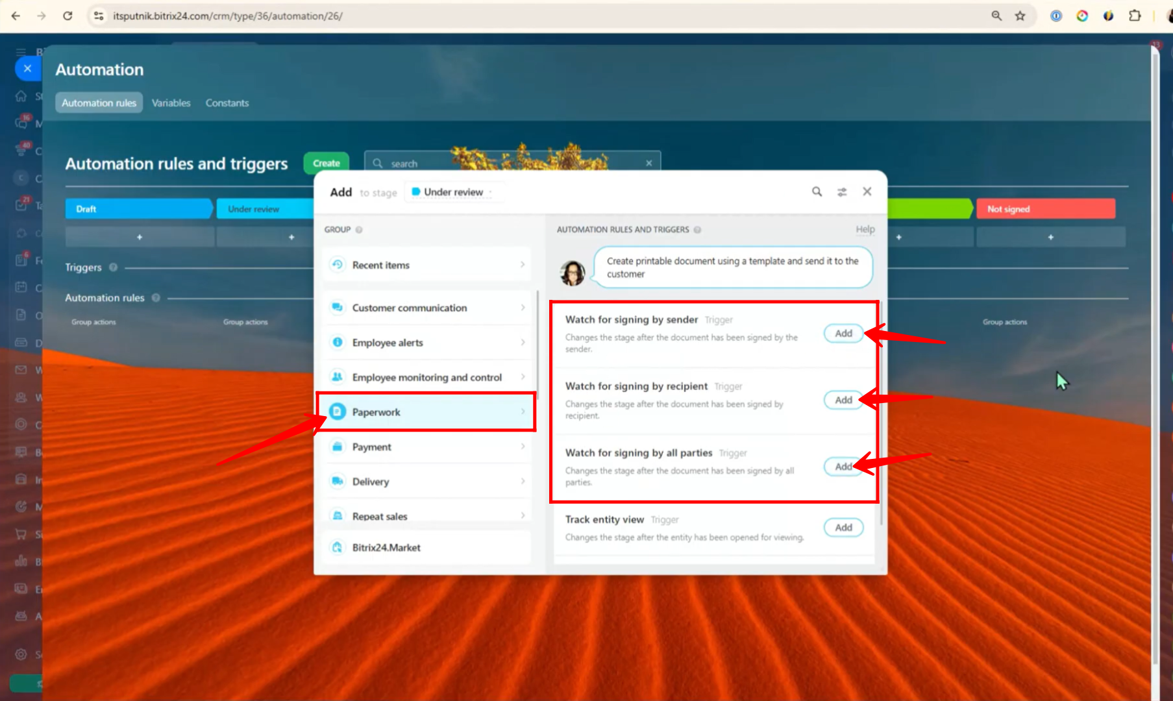1173x701 pixels.
Task: Open Employee monitoring and control group
Action: [428, 377]
